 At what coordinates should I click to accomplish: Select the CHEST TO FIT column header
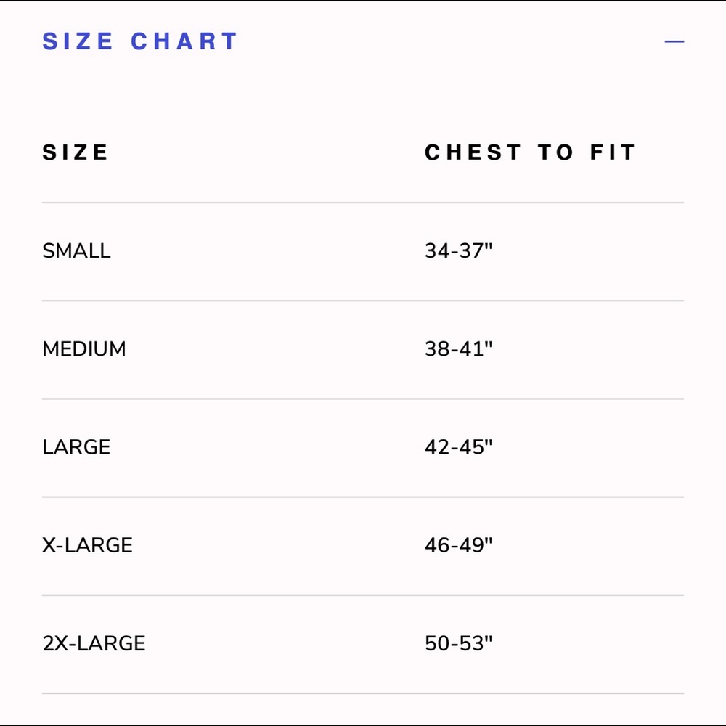[530, 152]
